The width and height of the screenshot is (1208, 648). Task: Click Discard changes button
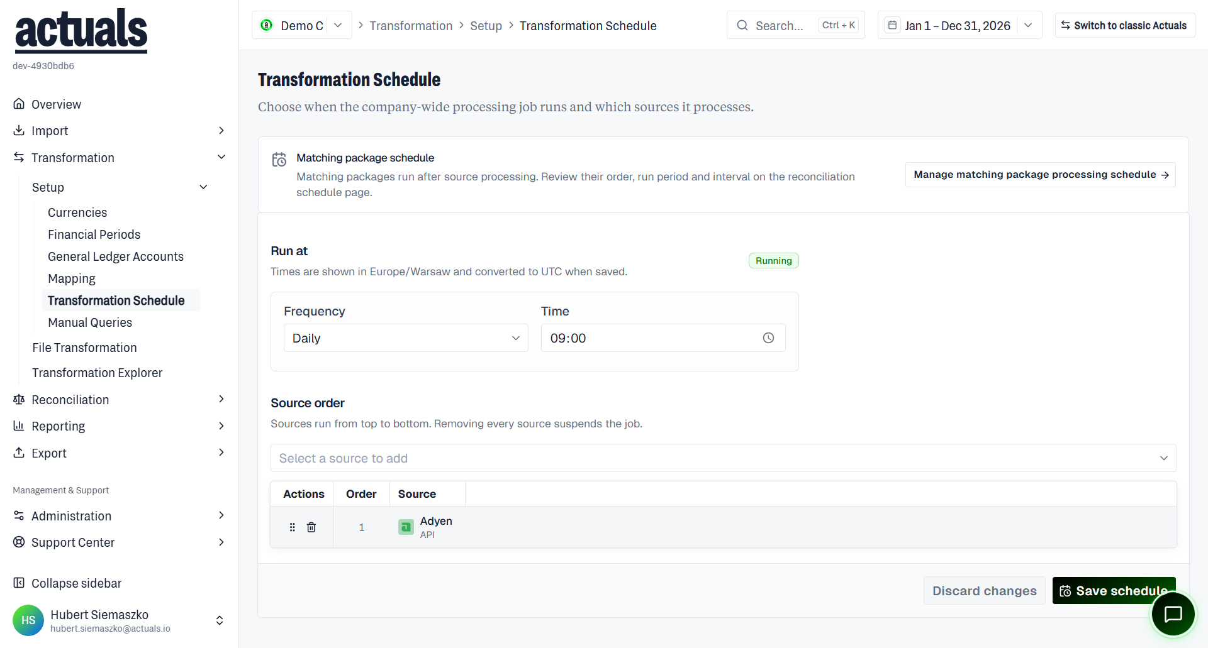(984, 591)
